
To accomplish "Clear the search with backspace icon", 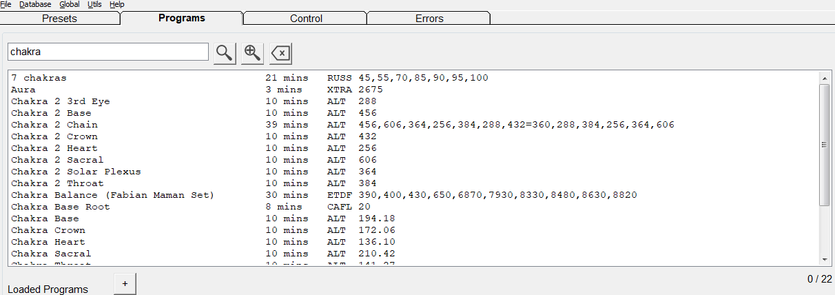I will [280, 52].
